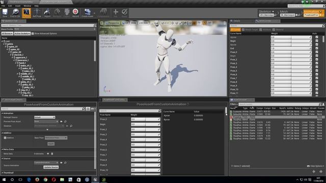Open the Source Animation CustomAnimation dropdown

pyautogui.click(x=46, y=163)
